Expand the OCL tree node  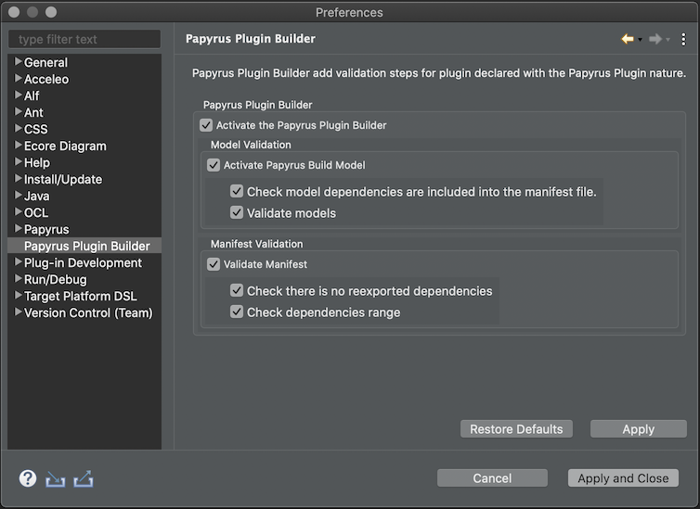point(19,211)
